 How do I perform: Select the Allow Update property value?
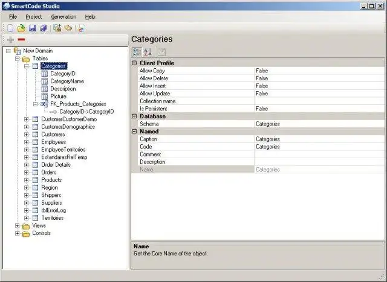coord(319,94)
